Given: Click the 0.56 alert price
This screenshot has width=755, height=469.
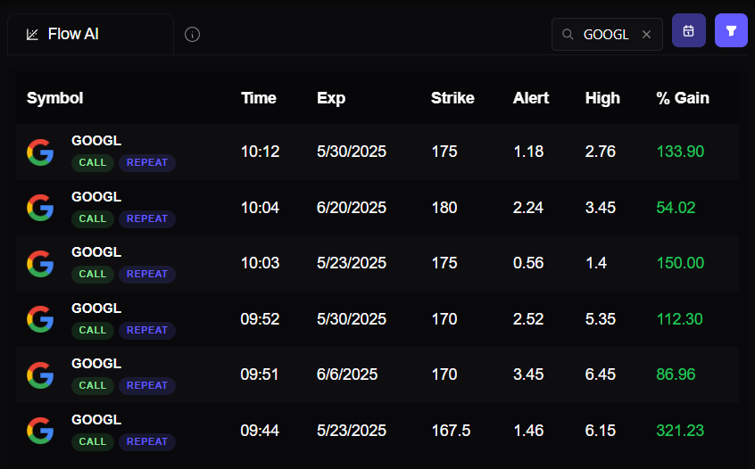Looking at the screenshot, I should [x=528, y=263].
